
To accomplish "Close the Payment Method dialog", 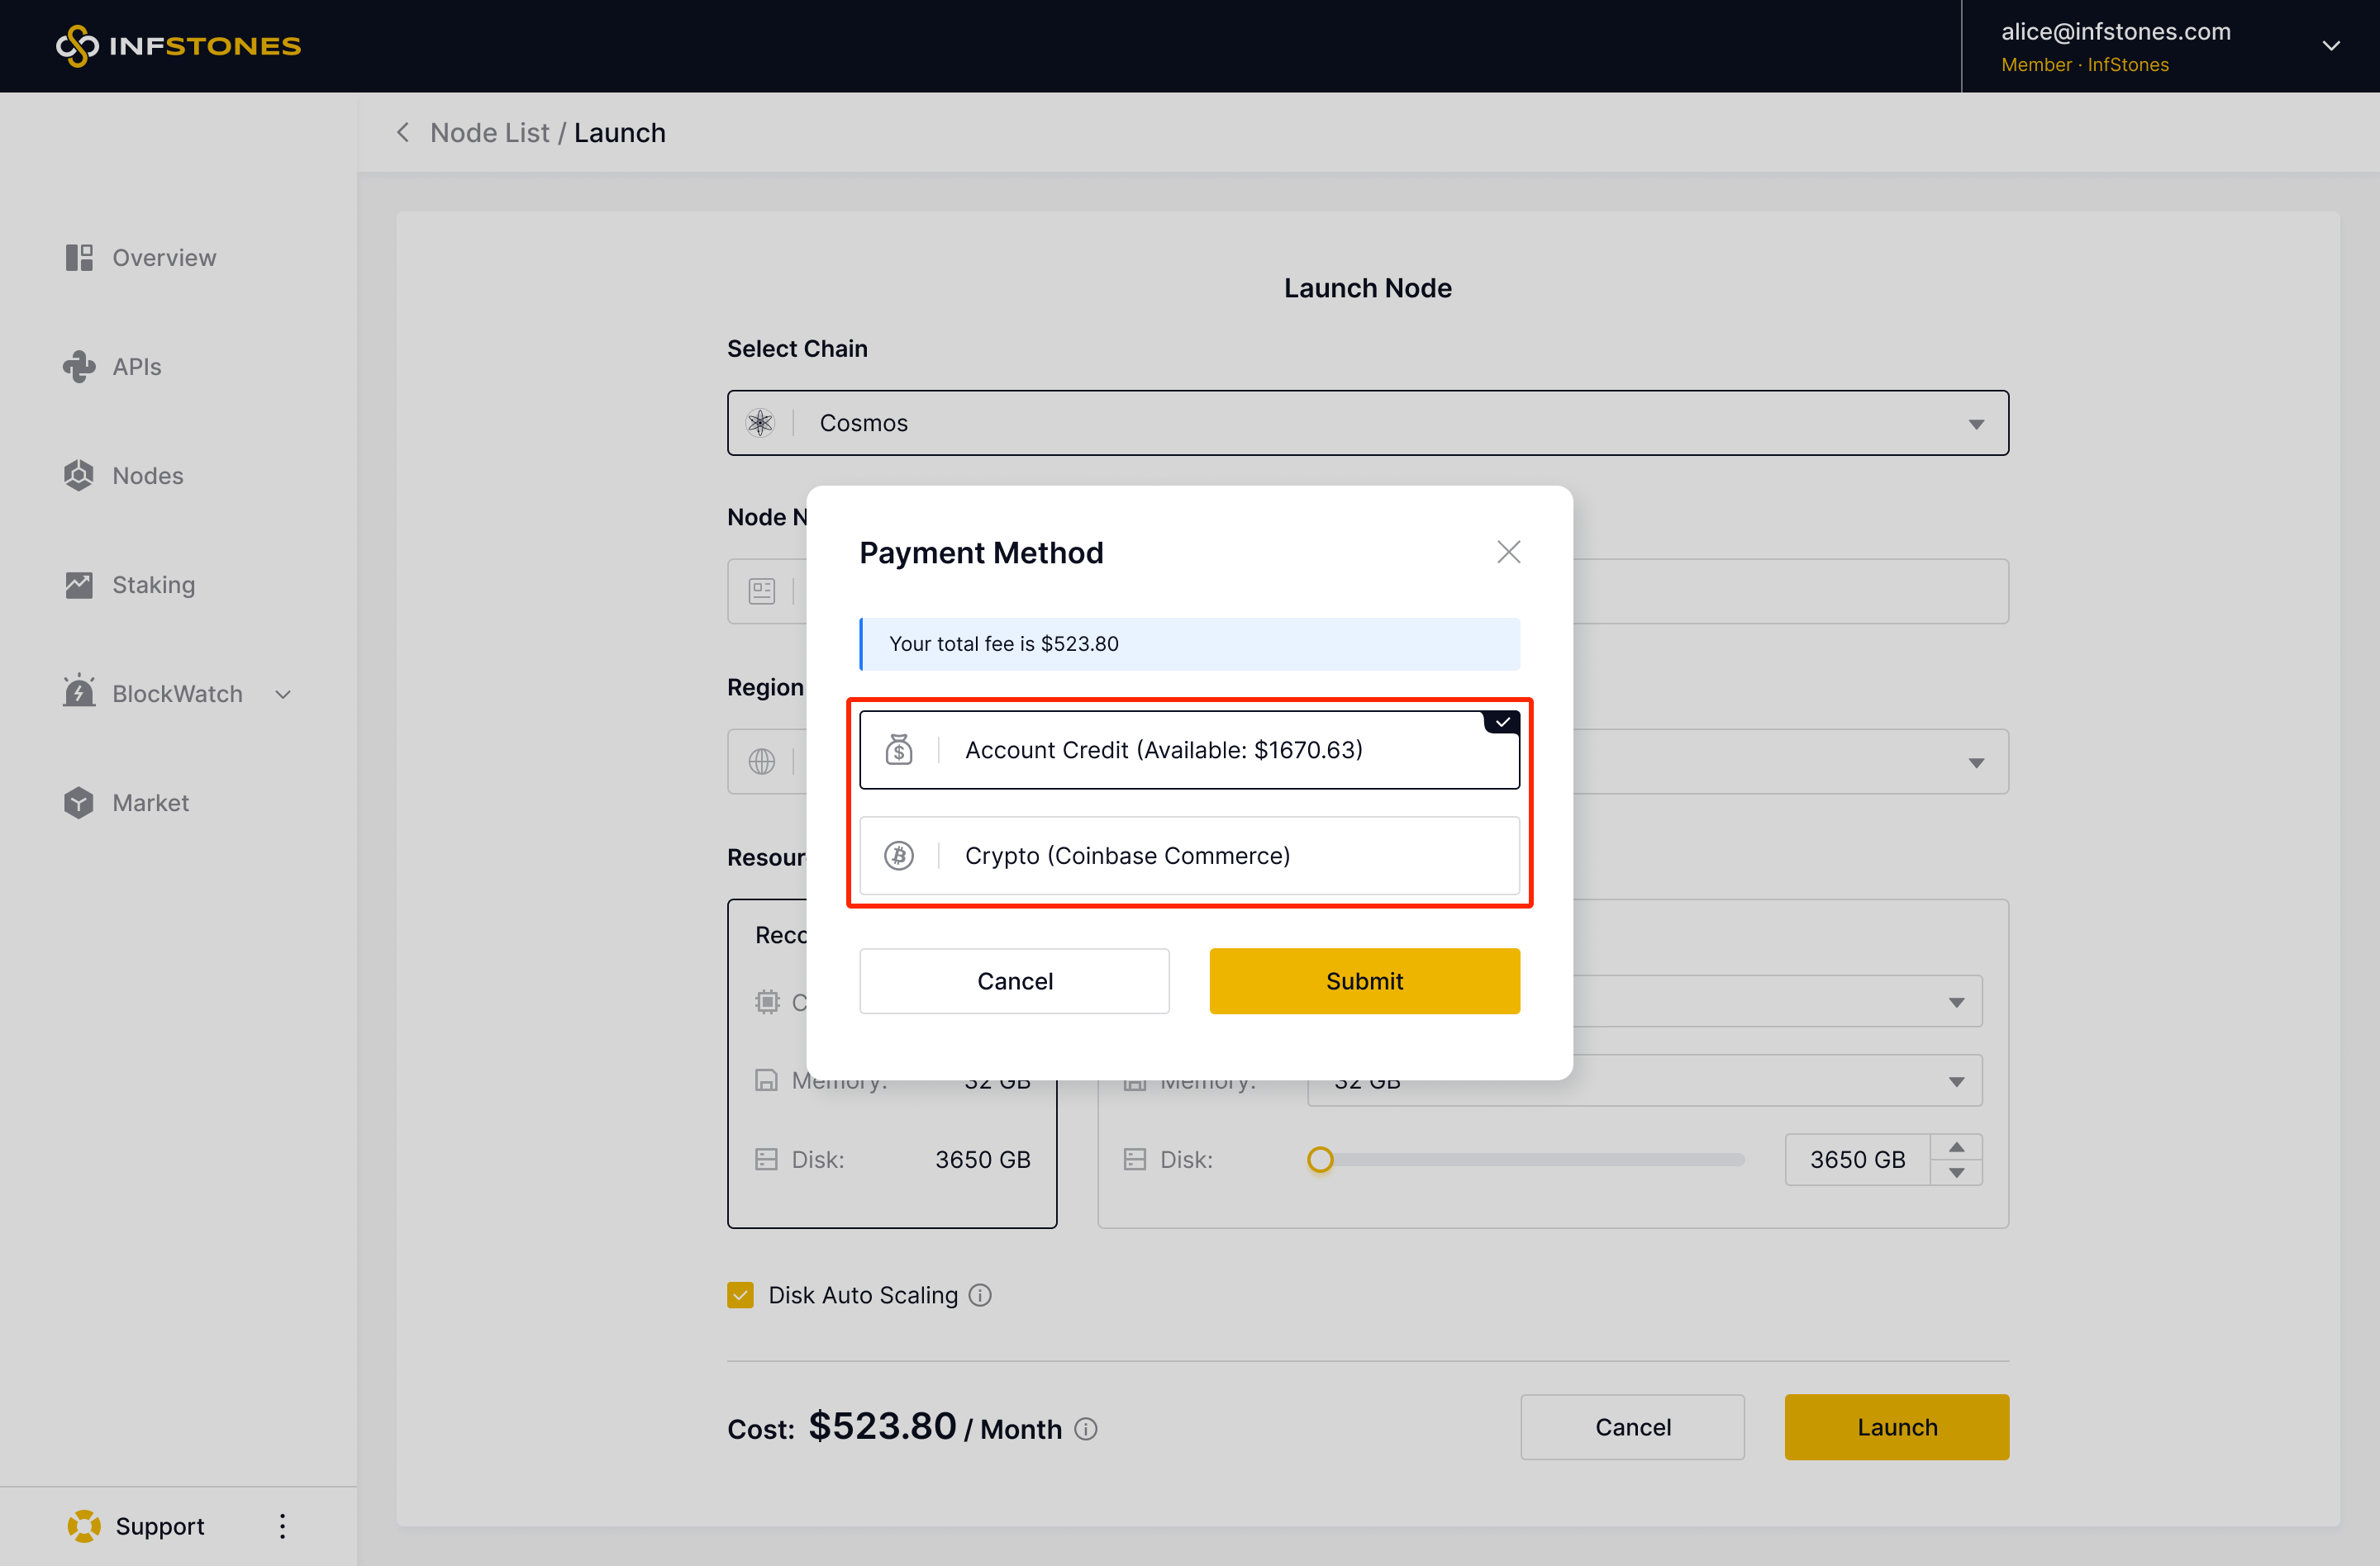I will (1508, 552).
